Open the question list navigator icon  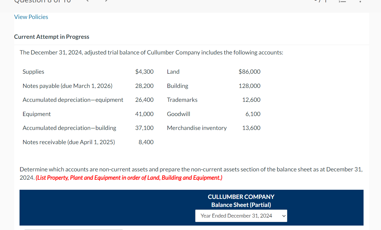[x=342, y=2]
